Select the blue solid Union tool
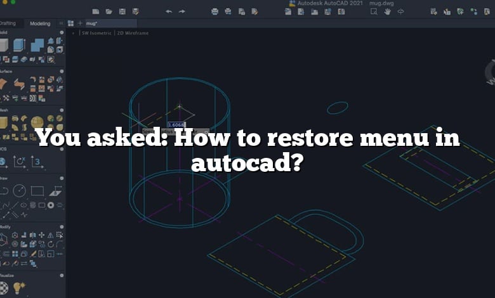The height and width of the screenshot is (298, 495). 37,45
